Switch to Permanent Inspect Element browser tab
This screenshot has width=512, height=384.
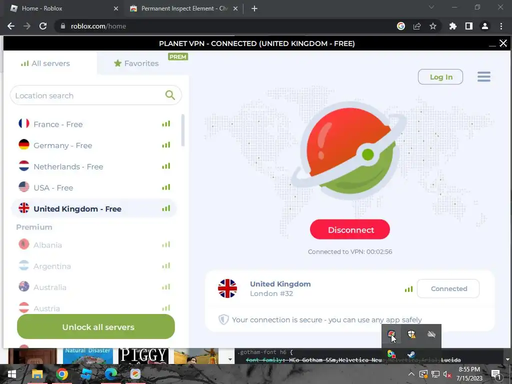coord(184,8)
